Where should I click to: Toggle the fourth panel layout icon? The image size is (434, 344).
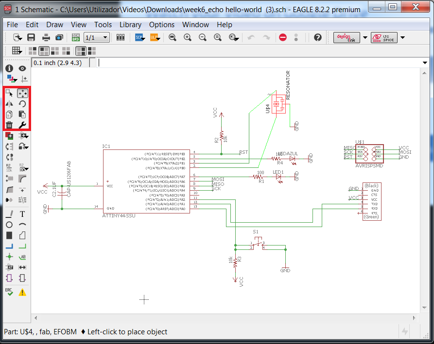click(66, 51)
